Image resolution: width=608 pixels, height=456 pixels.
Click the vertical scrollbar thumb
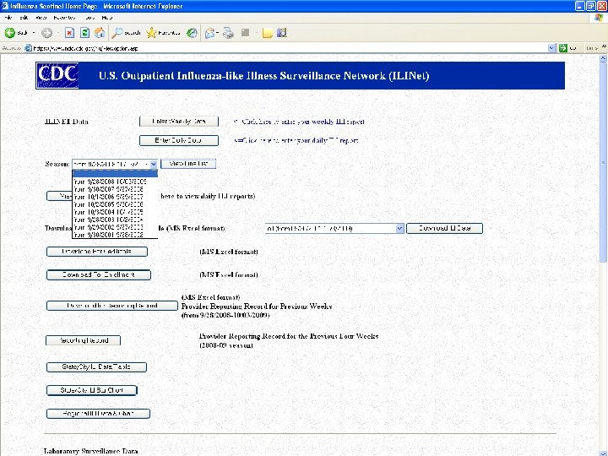pos(603,163)
